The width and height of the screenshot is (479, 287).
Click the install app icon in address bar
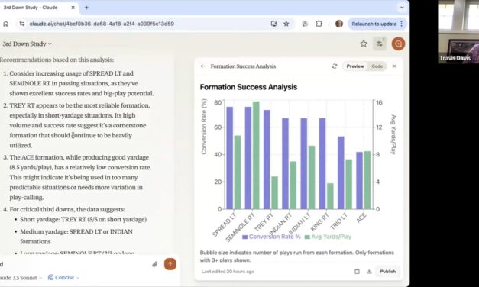tap(274, 24)
